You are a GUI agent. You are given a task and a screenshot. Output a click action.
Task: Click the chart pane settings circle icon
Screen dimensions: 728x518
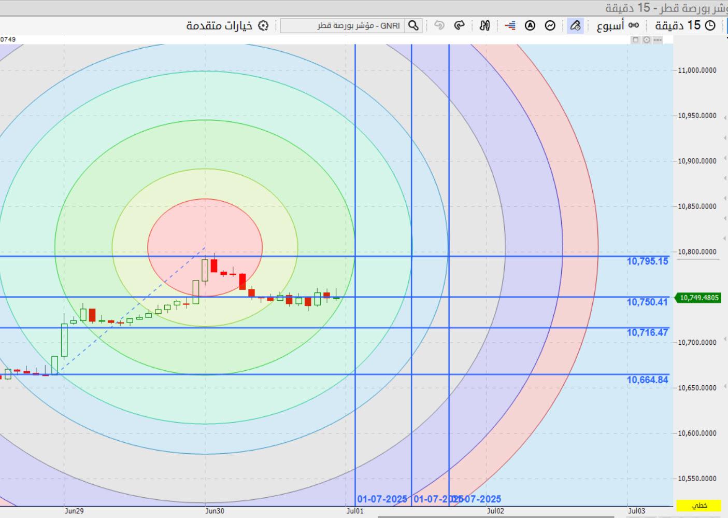pos(646,39)
